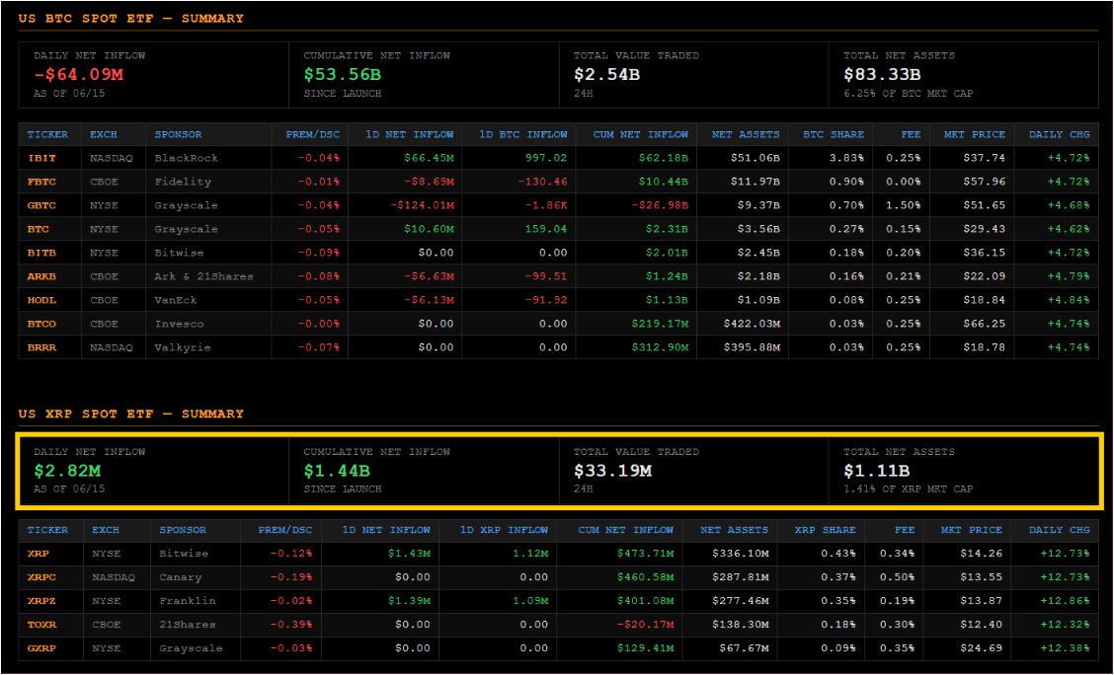Select the $1.44B XRP cumulative inflow
This screenshot has width=1114, height=675.
pyautogui.click(x=337, y=471)
